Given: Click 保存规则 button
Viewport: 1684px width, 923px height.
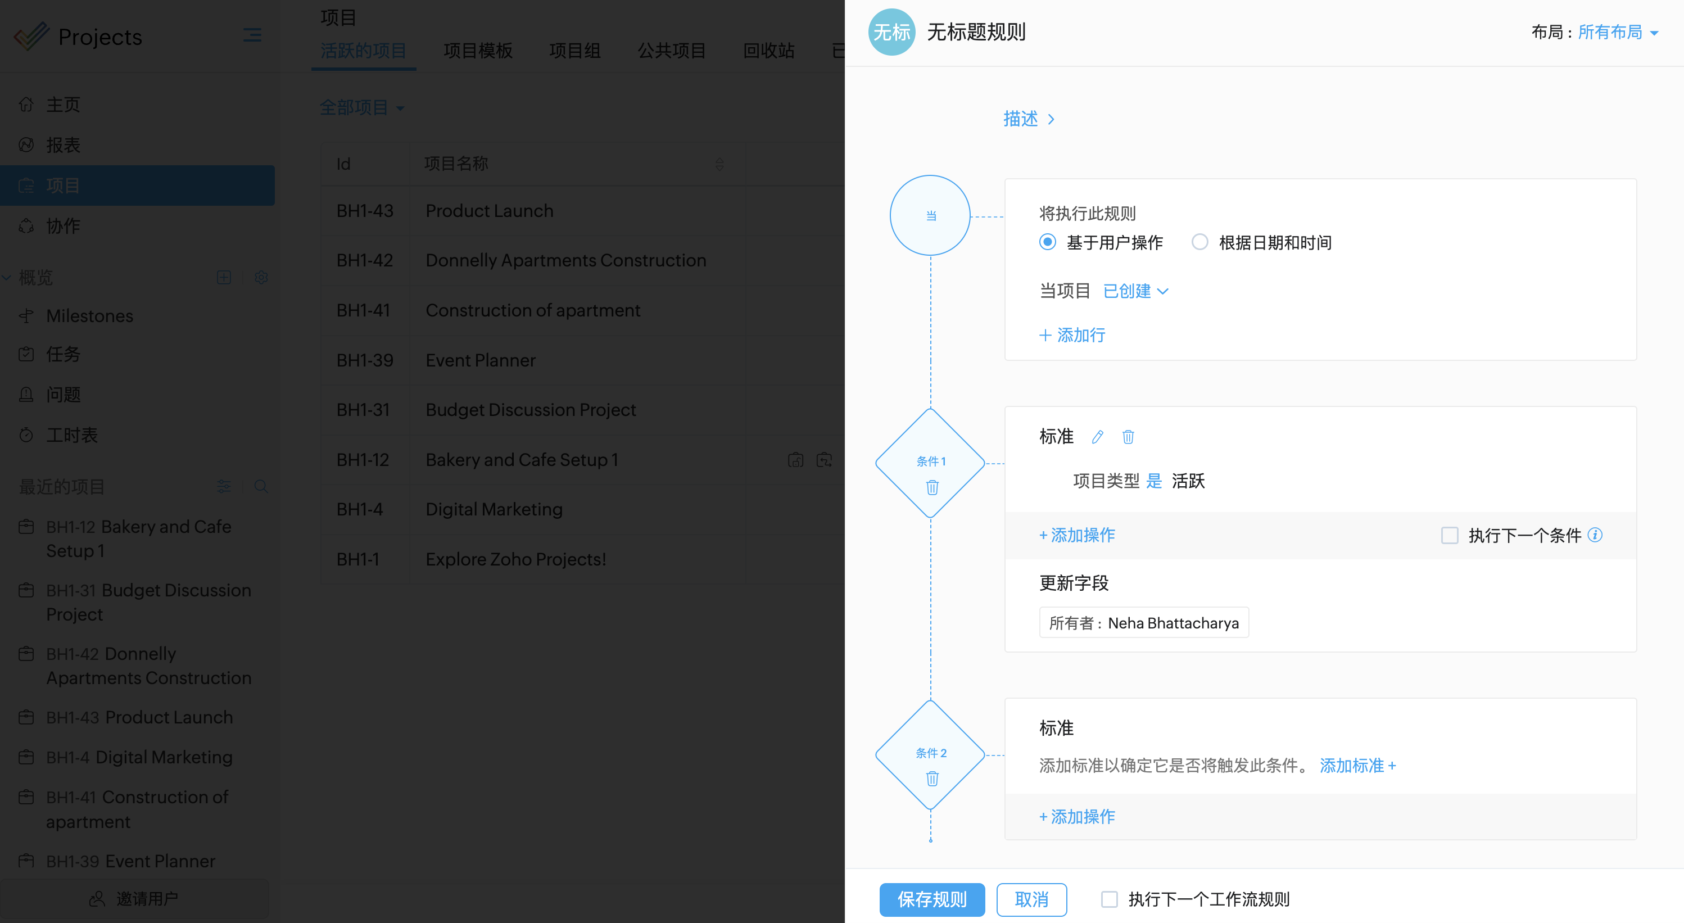Looking at the screenshot, I should point(931,899).
